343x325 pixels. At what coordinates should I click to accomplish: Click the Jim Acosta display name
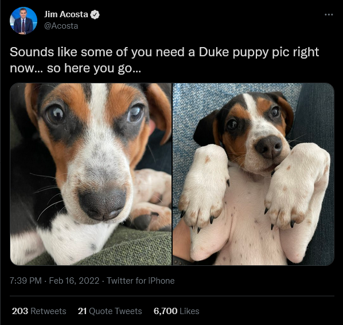pyautogui.click(x=66, y=14)
